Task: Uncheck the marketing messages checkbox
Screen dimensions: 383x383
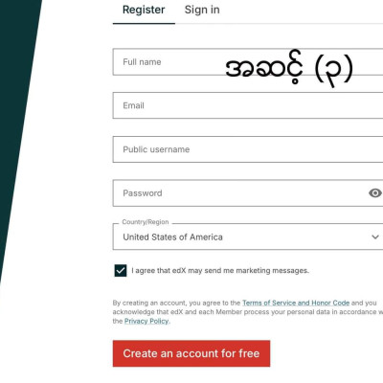Action: (x=121, y=270)
